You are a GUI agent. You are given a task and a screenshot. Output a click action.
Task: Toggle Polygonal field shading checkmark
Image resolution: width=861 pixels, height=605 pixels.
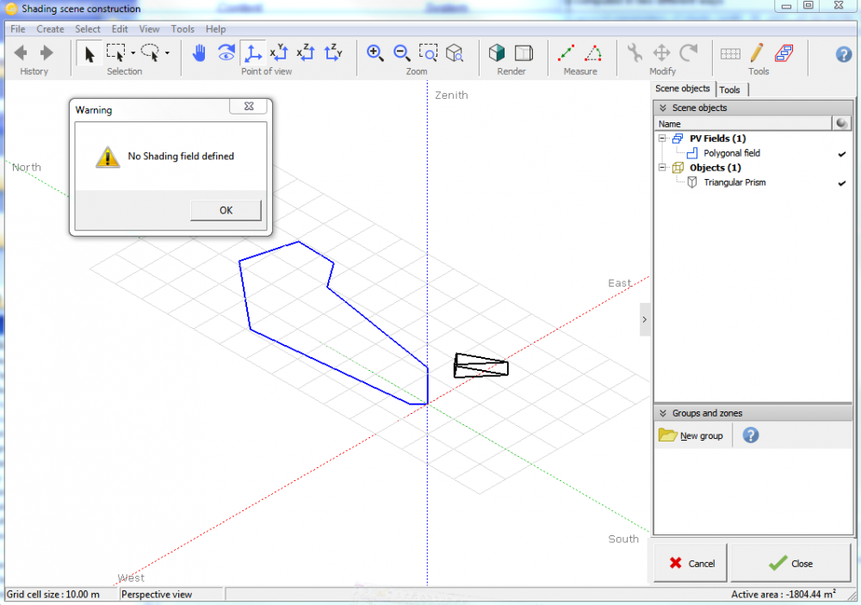point(841,153)
